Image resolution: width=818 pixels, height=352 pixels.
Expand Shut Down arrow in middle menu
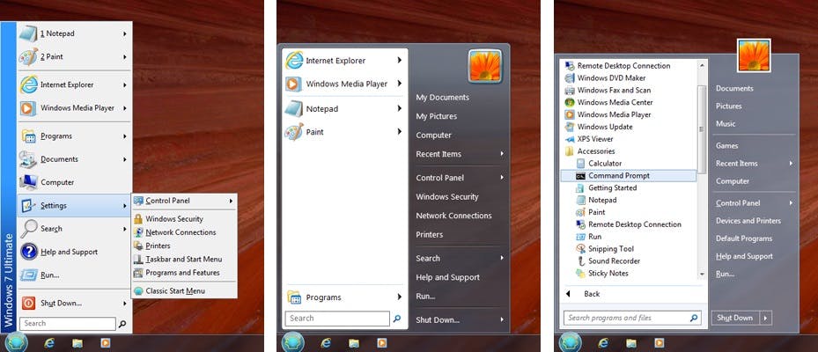click(502, 319)
